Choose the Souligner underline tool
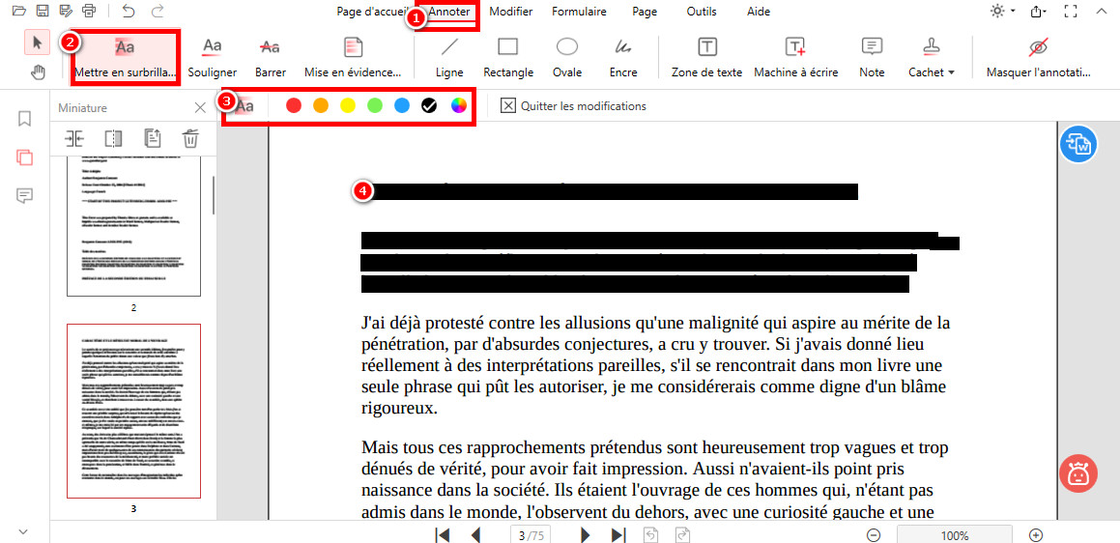The width and height of the screenshot is (1120, 543). [x=213, y=59]
